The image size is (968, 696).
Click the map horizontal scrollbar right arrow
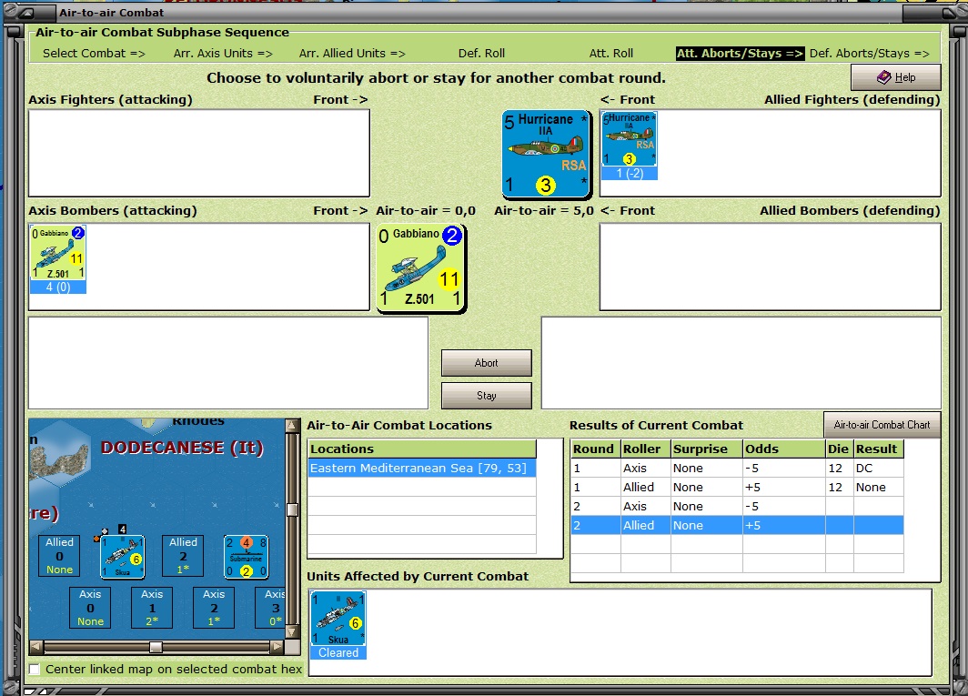[277, 647]
